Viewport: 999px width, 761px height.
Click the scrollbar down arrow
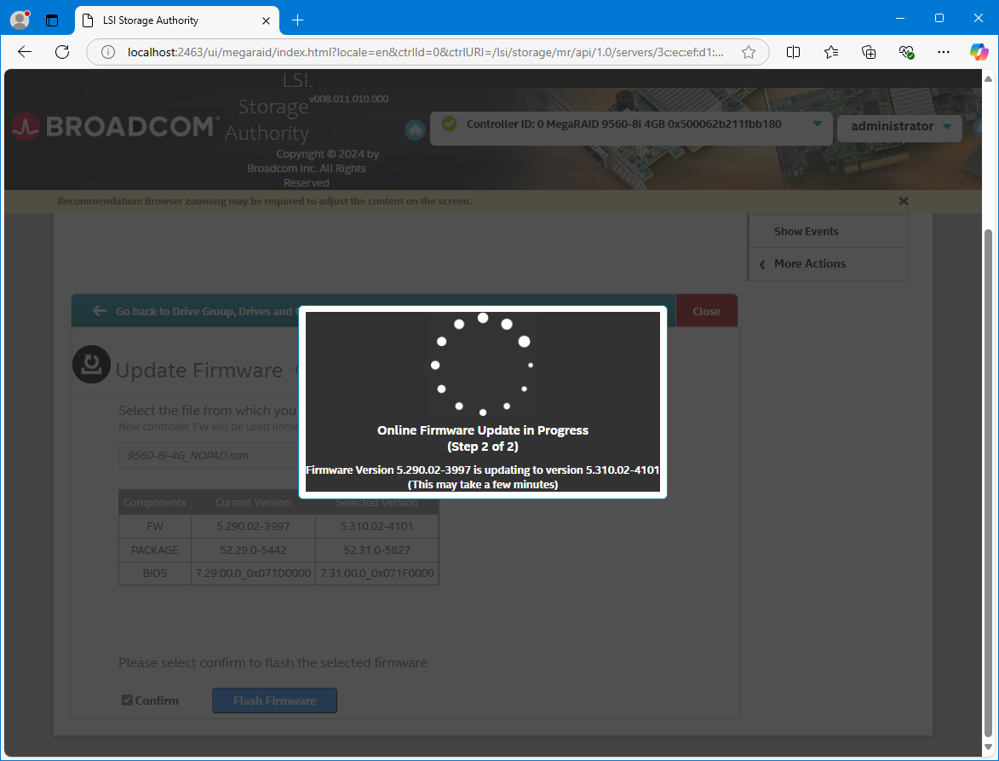(x=988, y=747)
